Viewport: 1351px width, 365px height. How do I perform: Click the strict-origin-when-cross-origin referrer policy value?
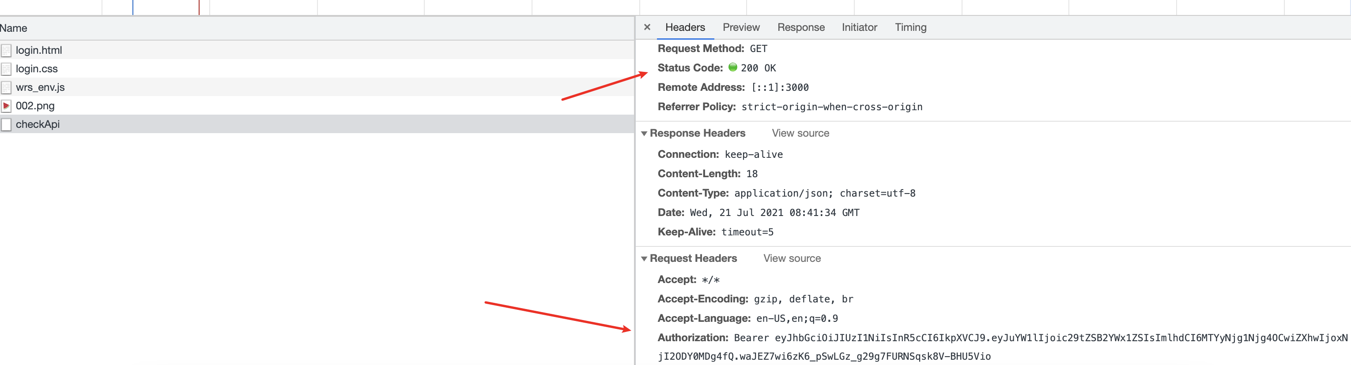(832, 107)
